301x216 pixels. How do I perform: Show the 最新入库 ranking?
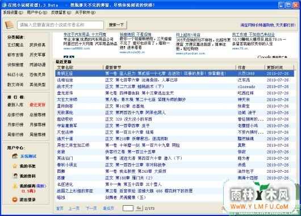(15, 105)
